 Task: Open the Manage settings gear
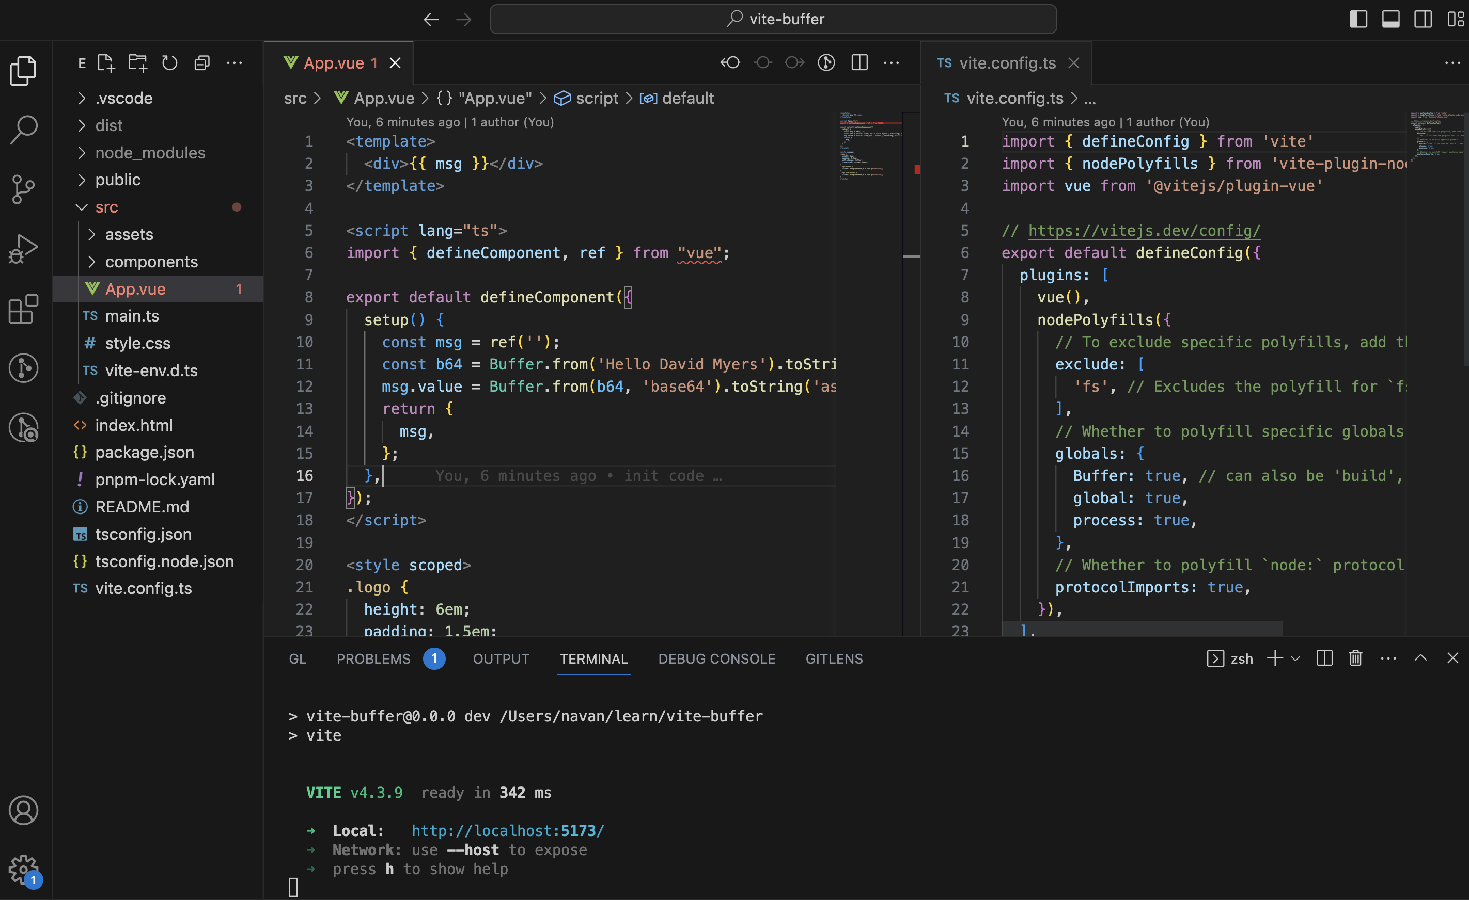tap(24, 869)
